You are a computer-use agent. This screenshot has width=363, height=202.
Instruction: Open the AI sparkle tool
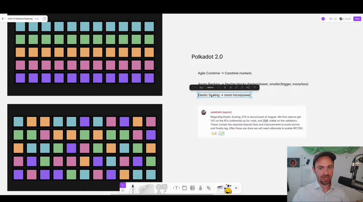coord(209,188)
